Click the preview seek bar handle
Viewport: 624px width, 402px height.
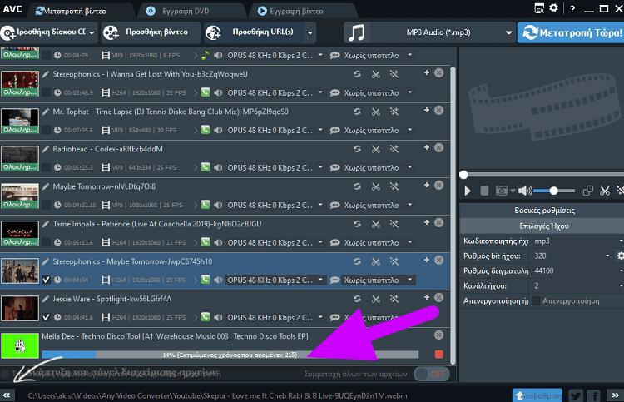[463, 175]
